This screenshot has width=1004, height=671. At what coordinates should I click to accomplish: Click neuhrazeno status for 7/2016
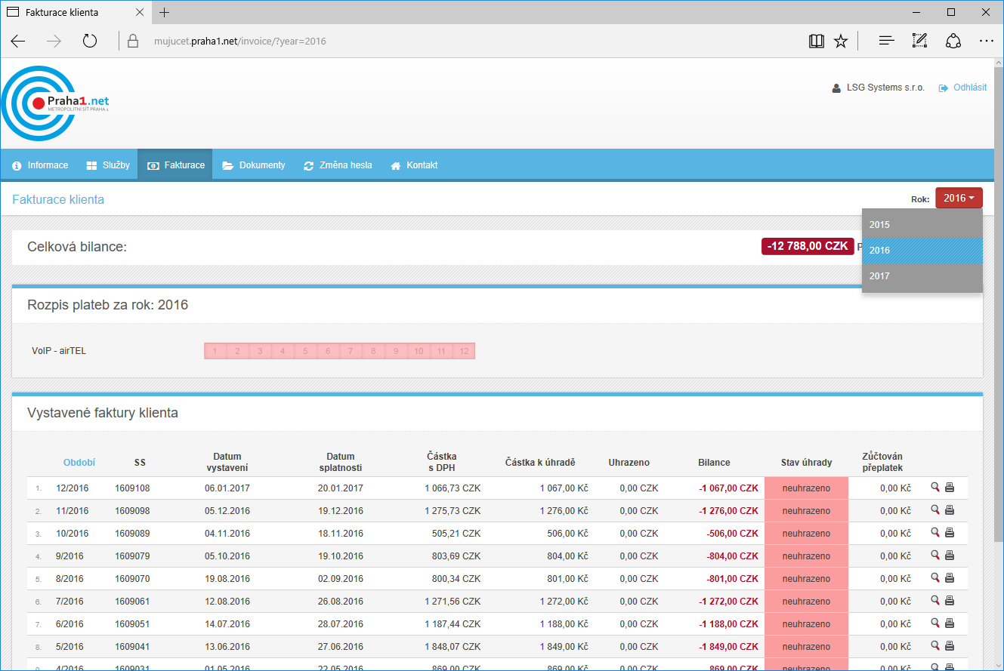tap(806, 602)
